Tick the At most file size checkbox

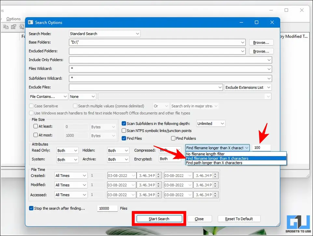[x=35, y=135]
